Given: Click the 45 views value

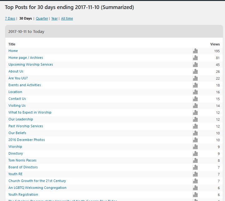Looking at the screenshot, I should [218, 65].
